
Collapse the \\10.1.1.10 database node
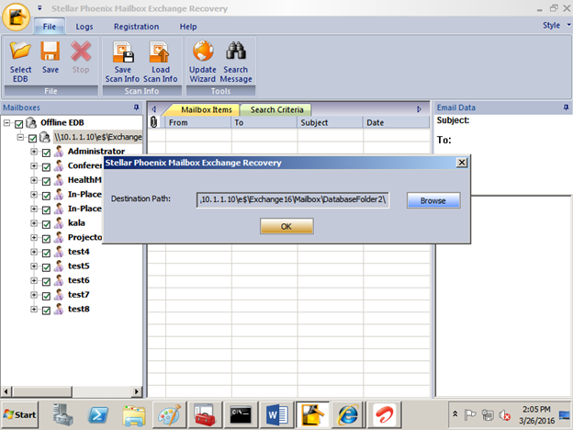coord(20,137)
